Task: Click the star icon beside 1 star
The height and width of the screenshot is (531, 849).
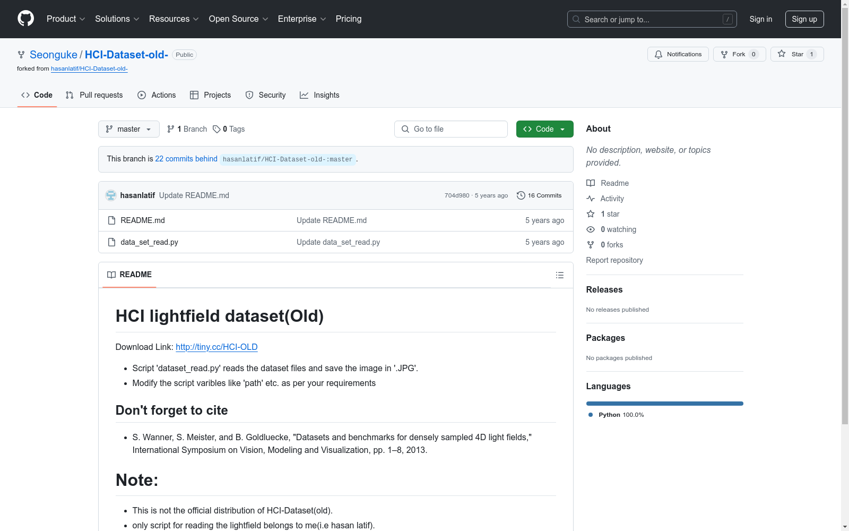Action: pos(591,214)
